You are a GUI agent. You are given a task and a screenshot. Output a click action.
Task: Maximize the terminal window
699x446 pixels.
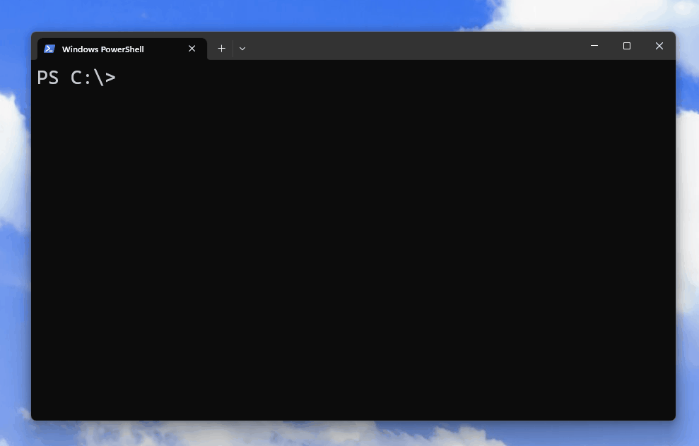[627, 45]
